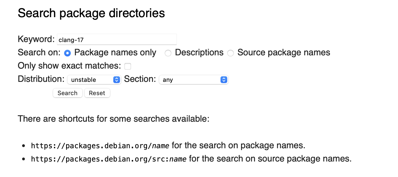Screen dimensions: 398x177
Task: Click the "Descriptions" label text beside its radio
Action: click(199, 53)
